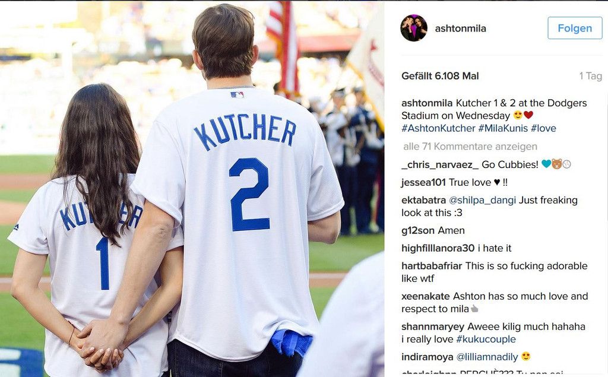Click the @lilliamnadily mention

[487, 357]
